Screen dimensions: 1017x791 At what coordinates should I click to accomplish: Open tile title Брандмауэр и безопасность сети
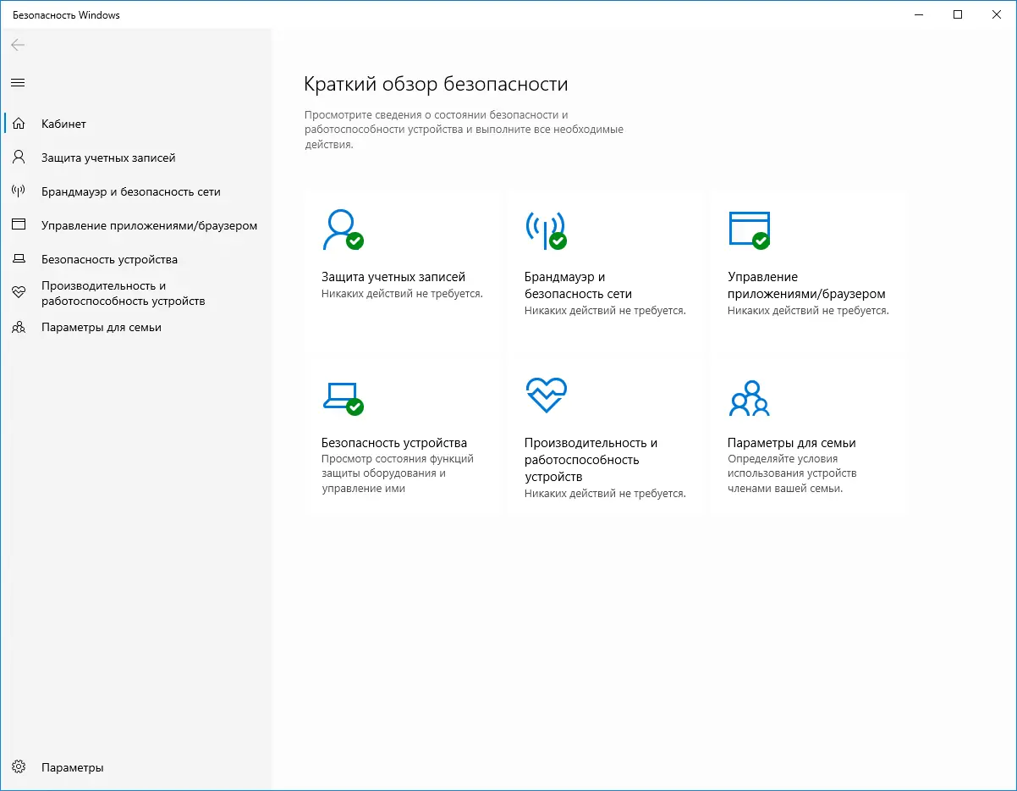(x=578, y=285)
